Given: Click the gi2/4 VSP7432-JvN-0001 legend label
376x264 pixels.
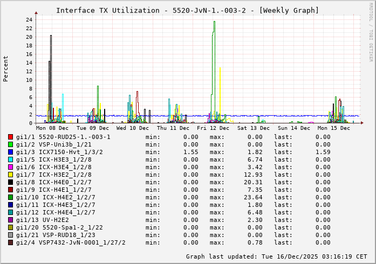Looking at the screenshot, I should point(71,242).
